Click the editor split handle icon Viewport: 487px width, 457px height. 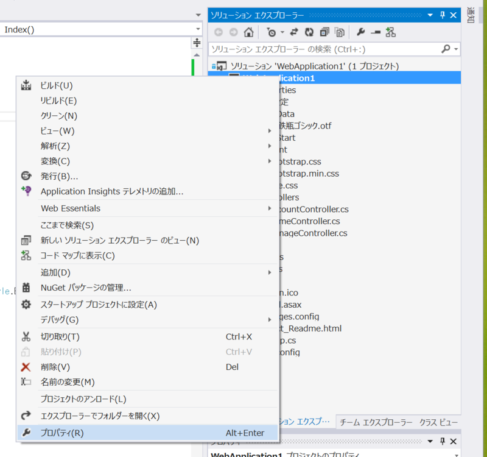[197, 43]
